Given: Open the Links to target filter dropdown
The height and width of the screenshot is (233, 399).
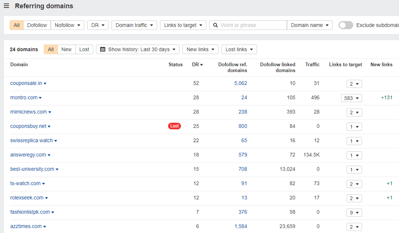Looking at the screenshot, I should coord(183,25).
